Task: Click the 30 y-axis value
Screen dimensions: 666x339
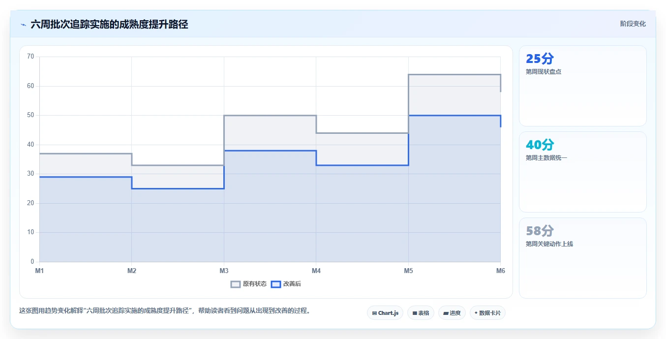Action: pyautogui.click(x=30, y=174)
